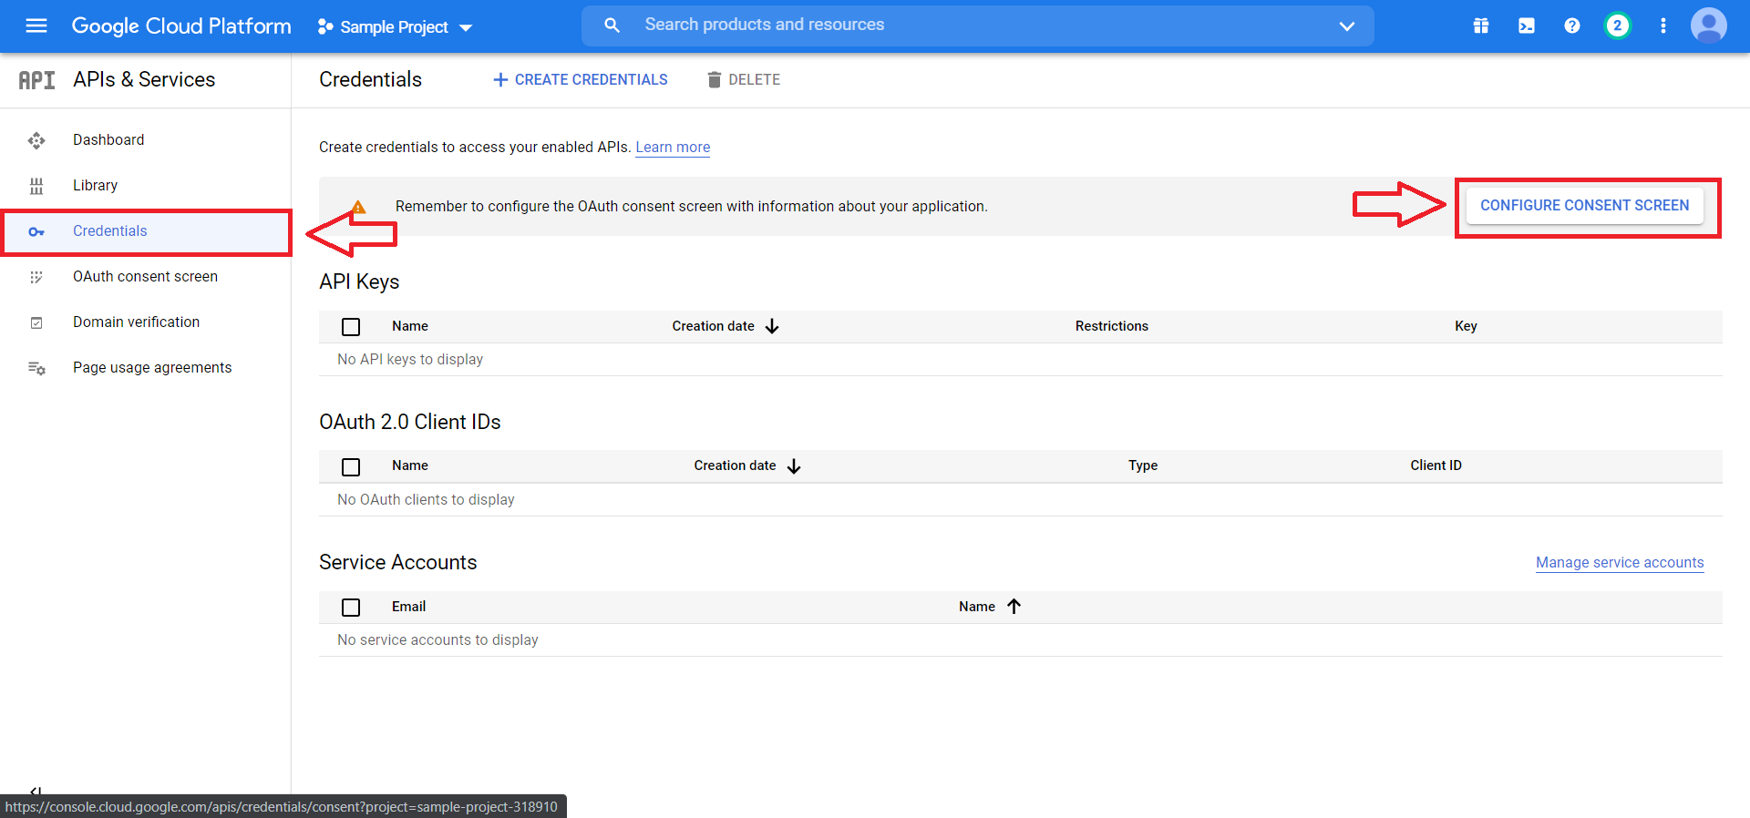Click 'No service accounts to display' text
This screenshot has width=1750, height=818.
pyautogui.click(x=437, y=640)
